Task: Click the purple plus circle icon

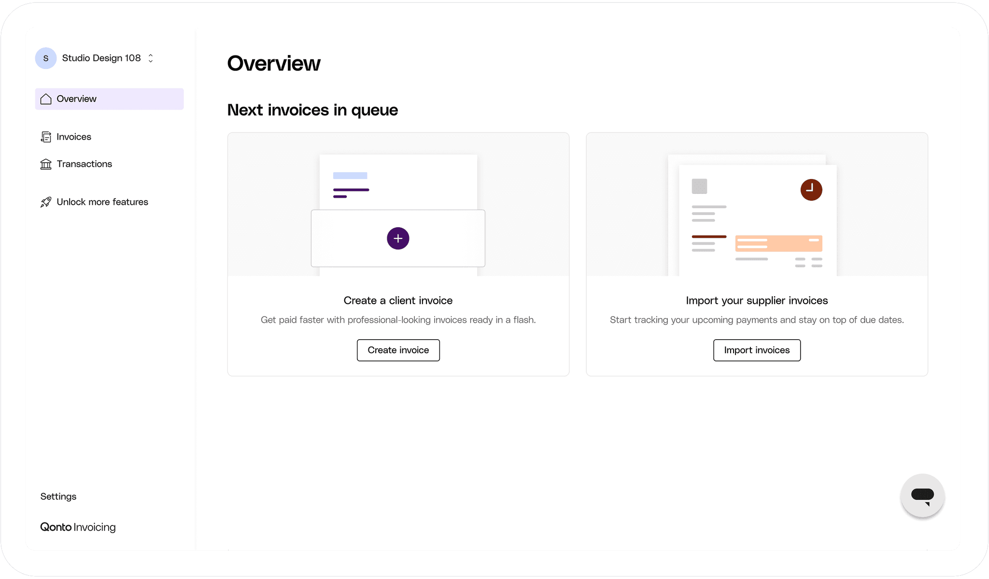Action: point(398,238)
